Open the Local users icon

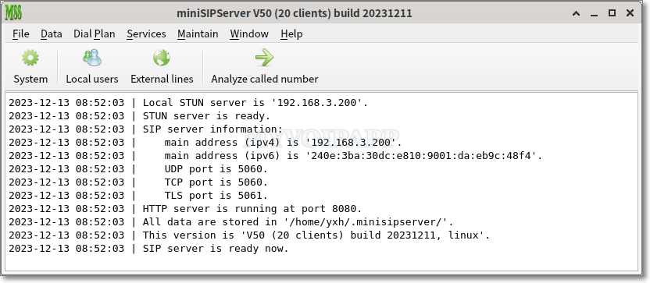(x=92, y=58)
